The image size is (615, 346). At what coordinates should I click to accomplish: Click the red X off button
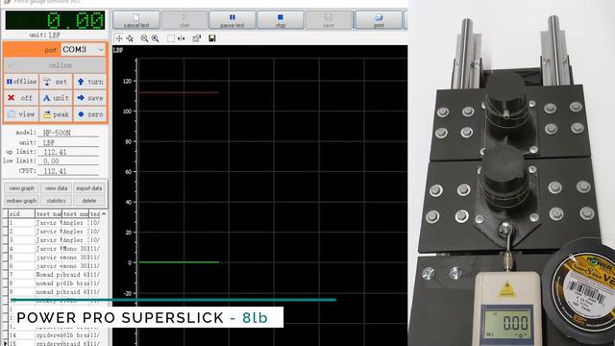[21, 98]
